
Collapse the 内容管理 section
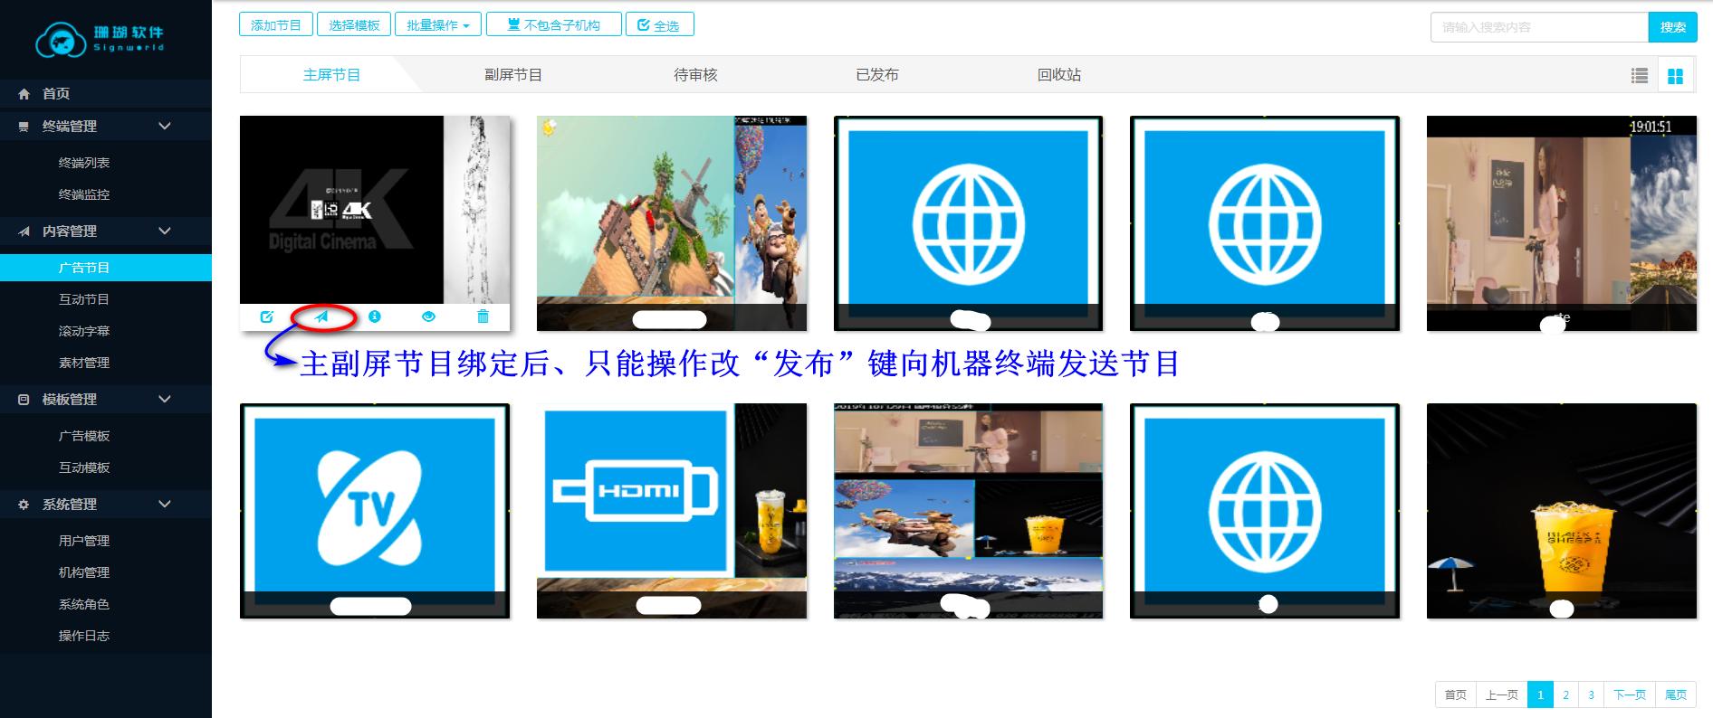tap(106, 231)
